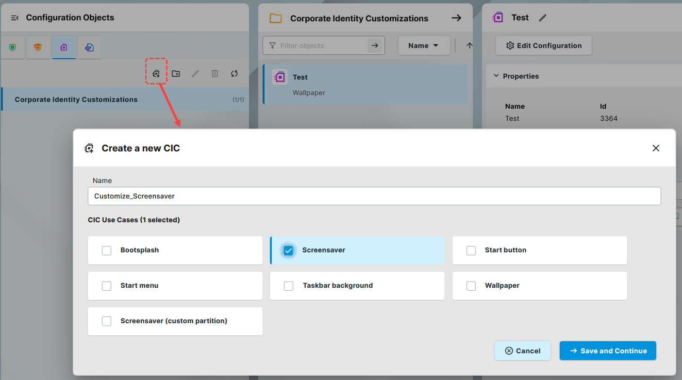Click the pencil icon next to Test title

click(543, 18)
